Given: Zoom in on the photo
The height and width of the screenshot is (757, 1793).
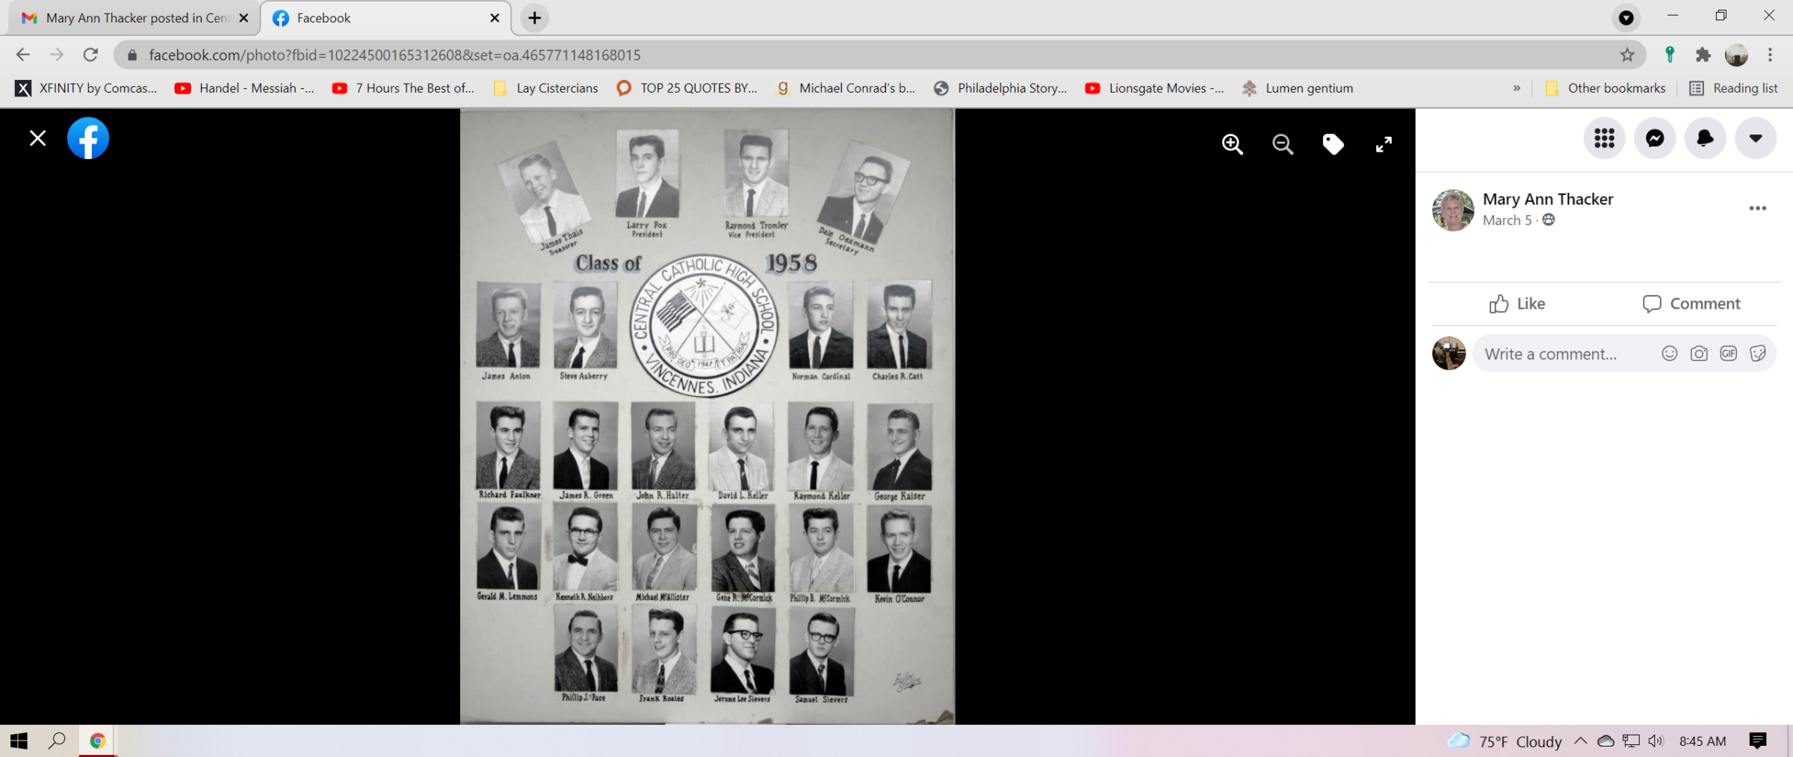Looking at the screenshot, I should click(1232, 144).
